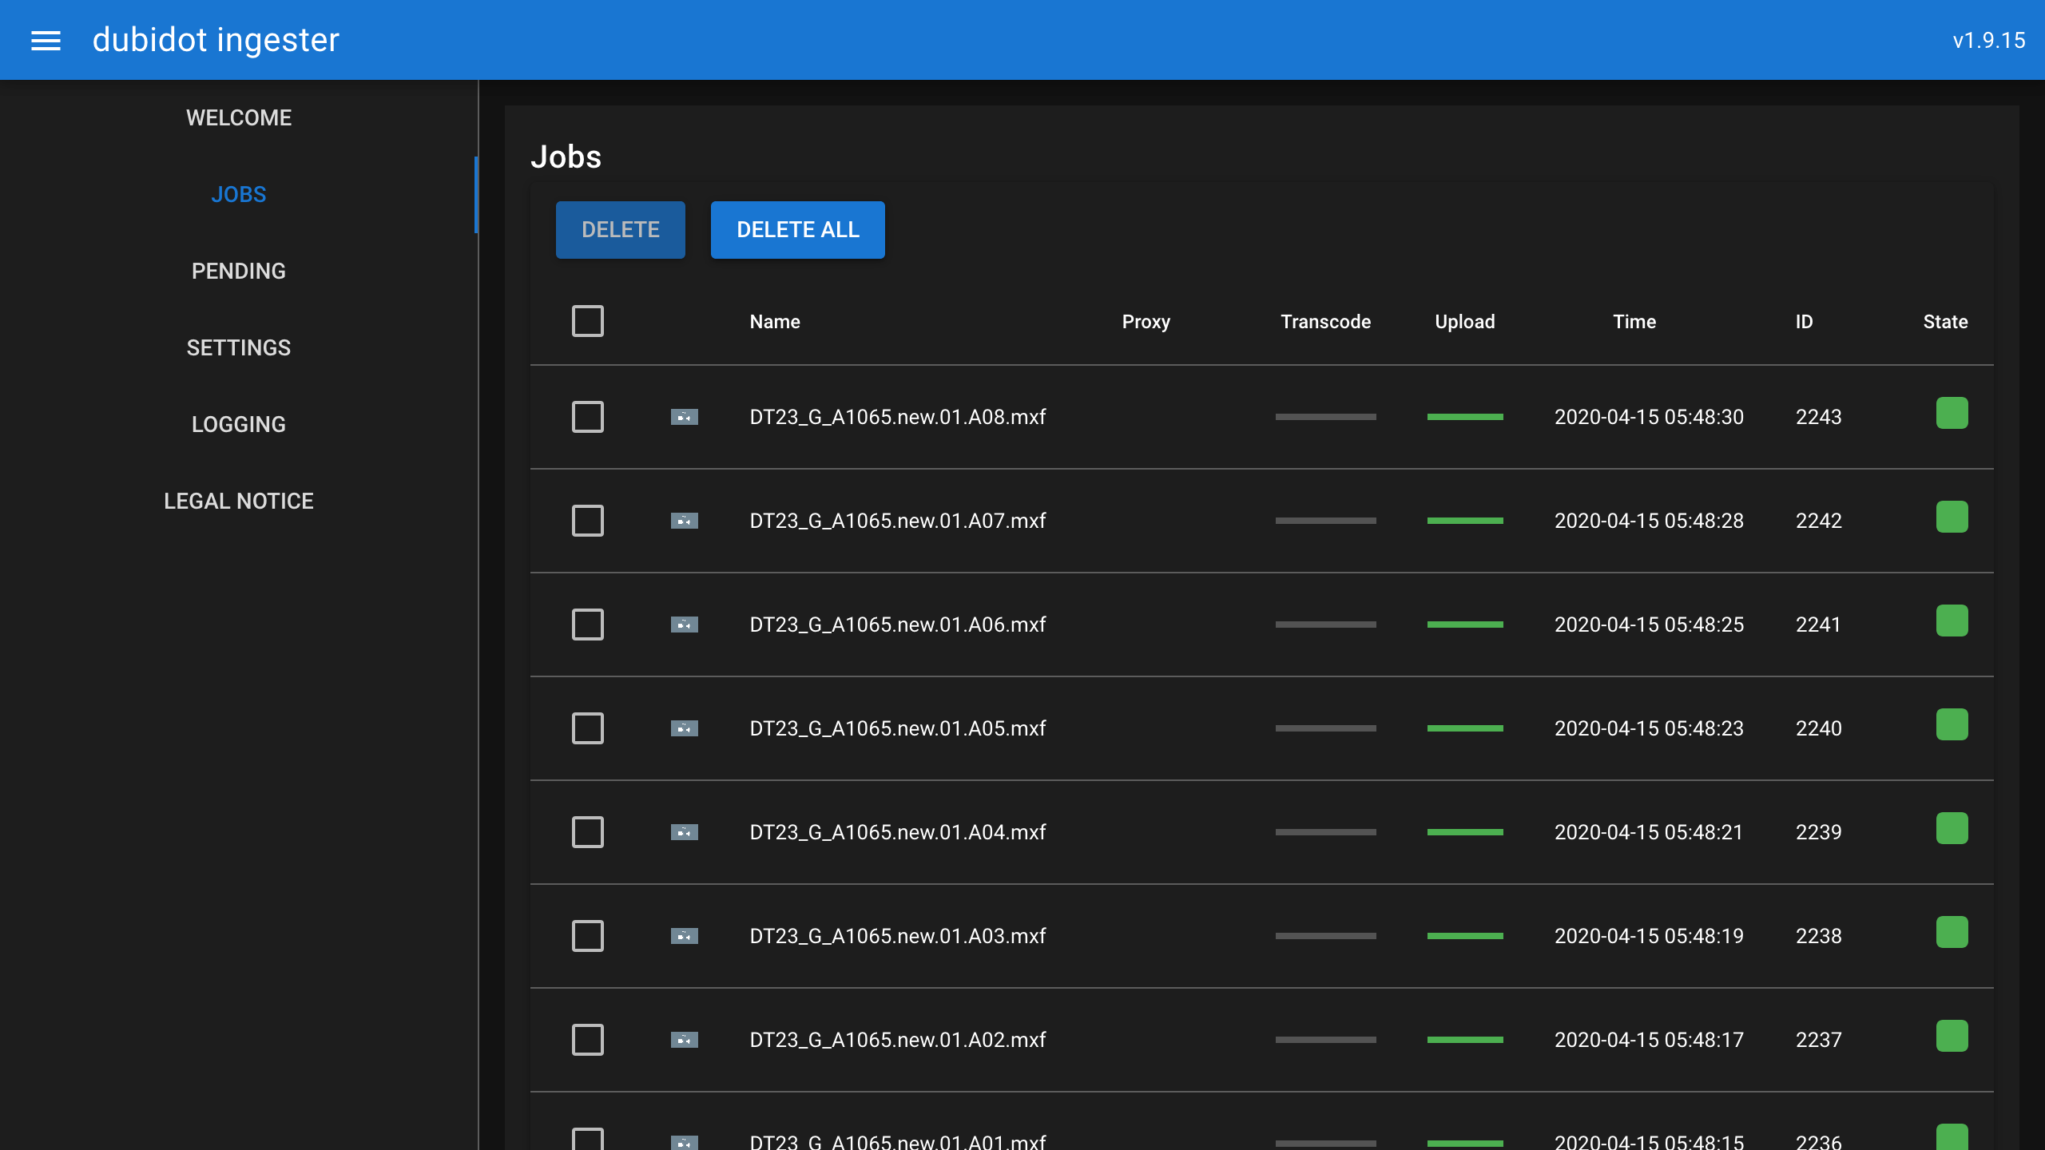This screenshot has width=2045, height=1150.
Task: Tick checkbox for DT23_G_A1065.new.01.A05.mxf
Action: (587, 728)
